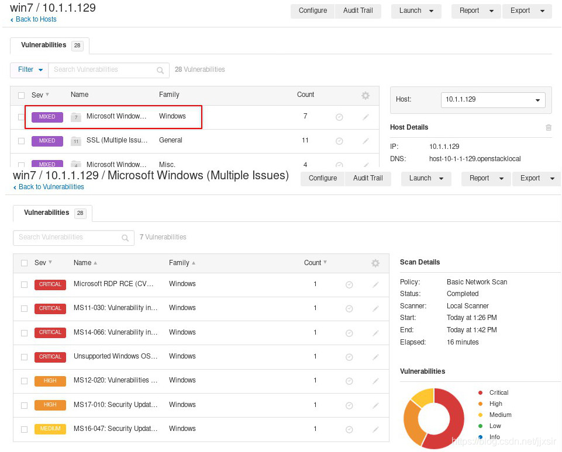Click the pencil icon in the MS11-030 row
This screenshot has width=562, height=452.
[375, 309]
